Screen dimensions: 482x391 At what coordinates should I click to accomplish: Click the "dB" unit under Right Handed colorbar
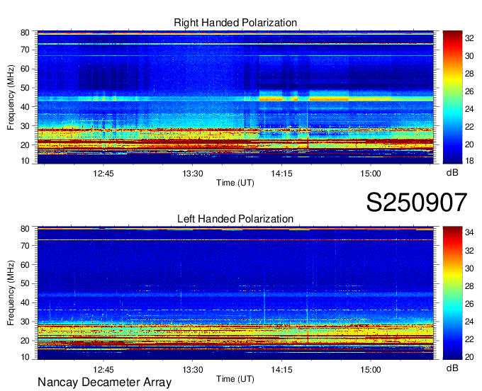[452, 173]
